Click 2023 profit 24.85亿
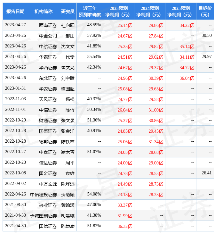The height and width of the screenshot is (234, 214). (x=125, y=131)
